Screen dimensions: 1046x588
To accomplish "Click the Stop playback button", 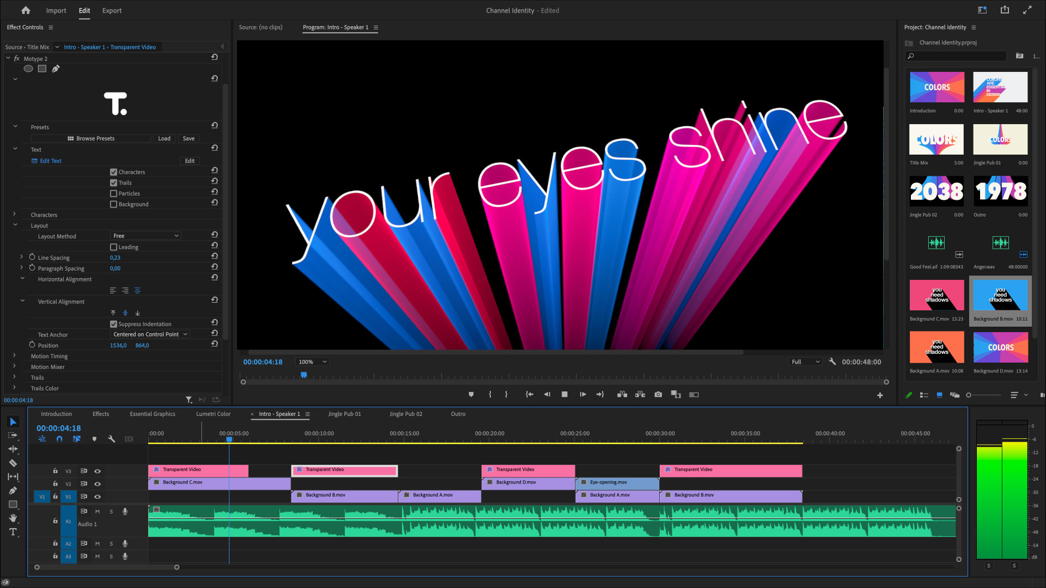I will [564, 395].
